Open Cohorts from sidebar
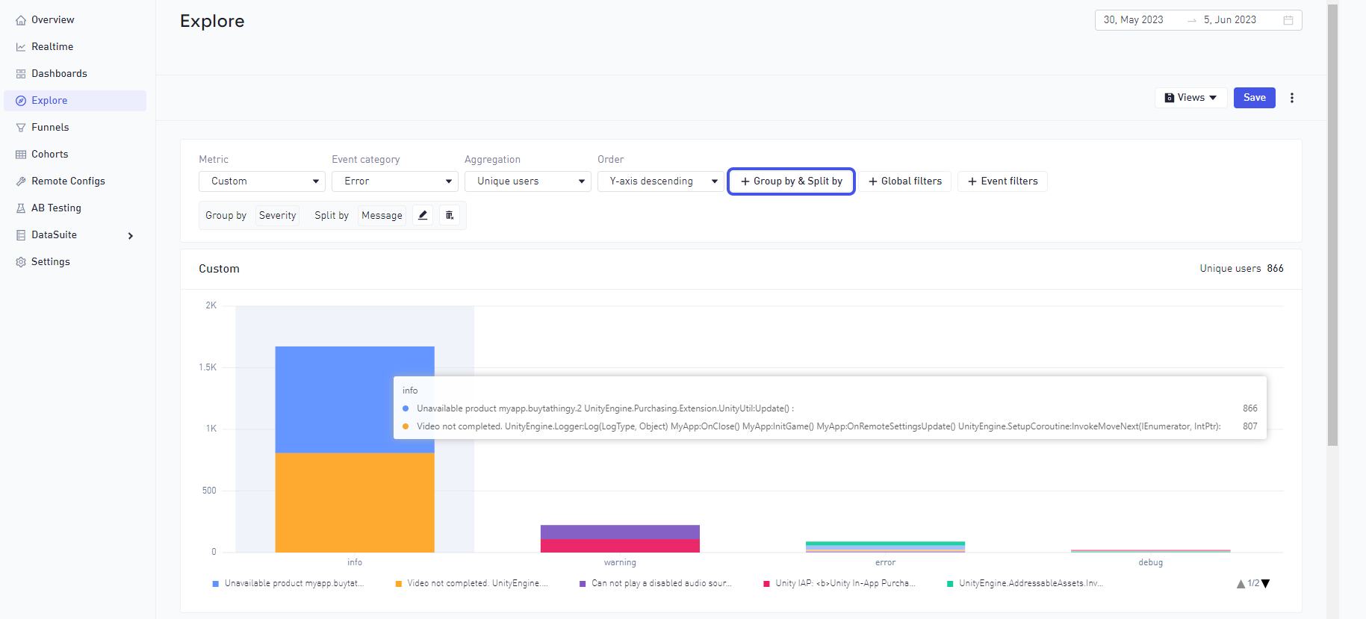 click(49, 155)
